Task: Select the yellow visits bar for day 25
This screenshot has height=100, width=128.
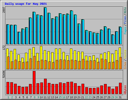Action: coord(97,63)
